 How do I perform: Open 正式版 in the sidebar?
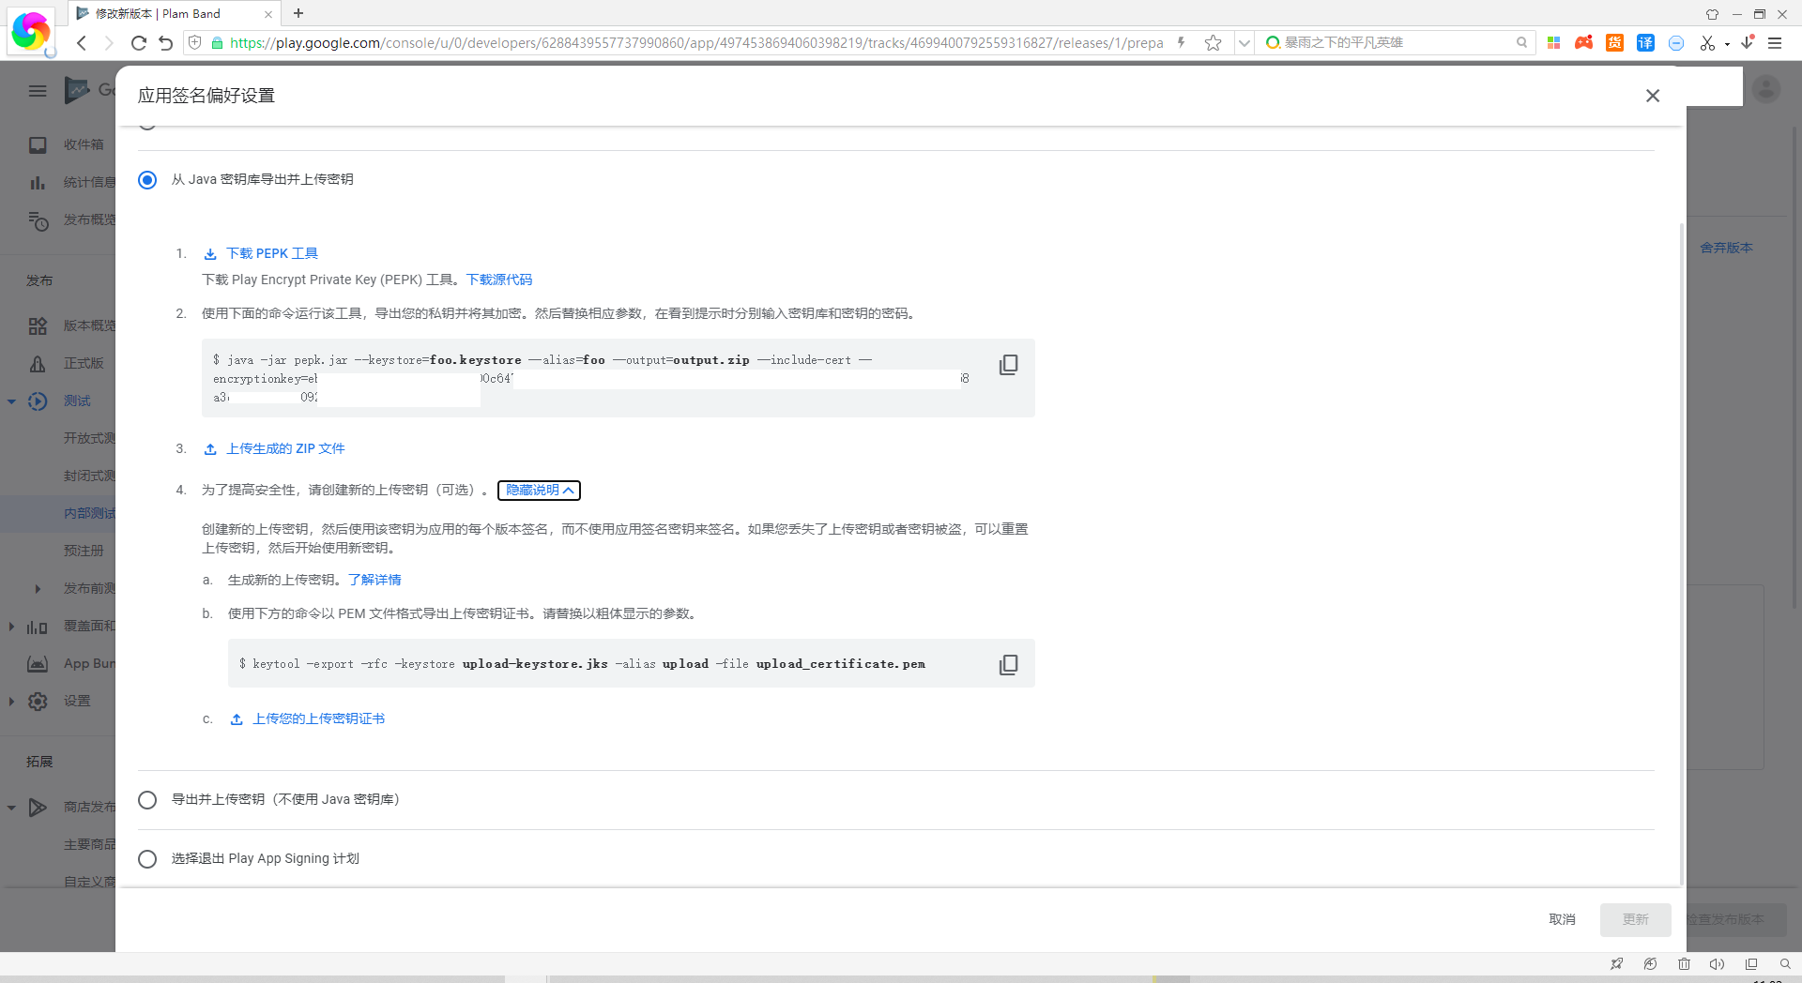tap(84, 364)
